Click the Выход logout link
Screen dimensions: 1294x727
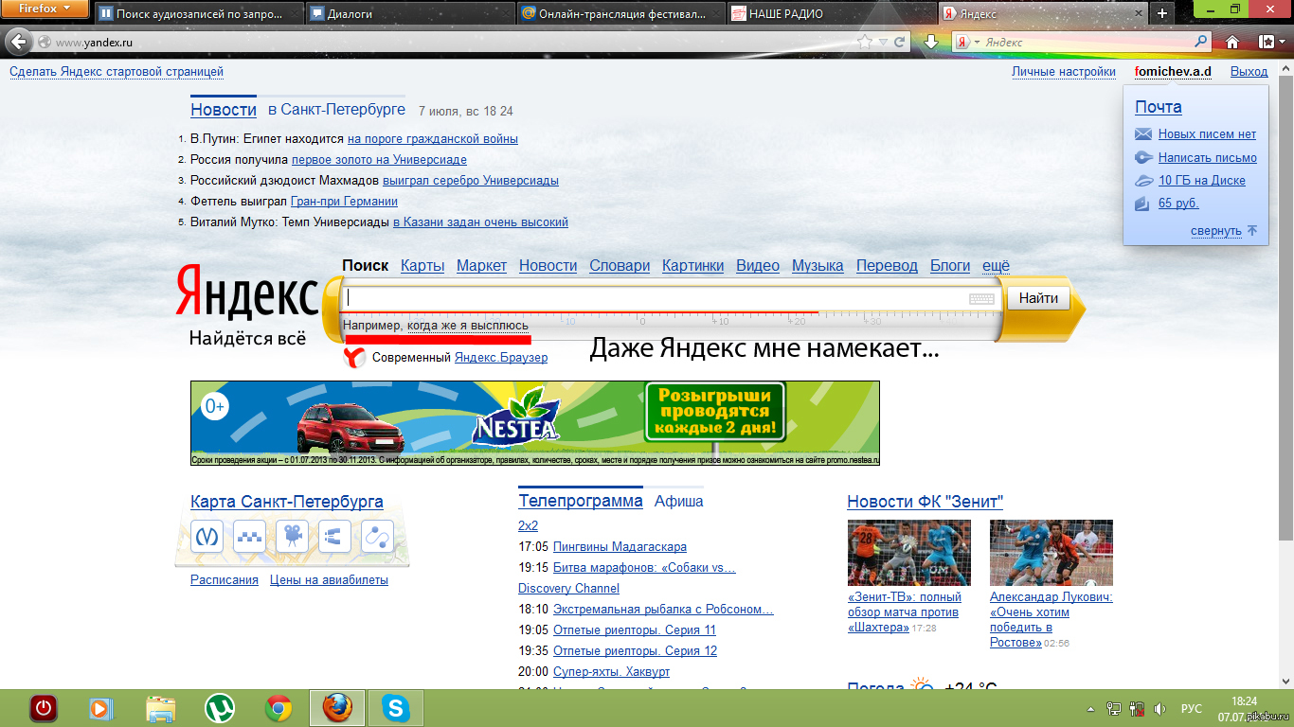point(1249,72)
